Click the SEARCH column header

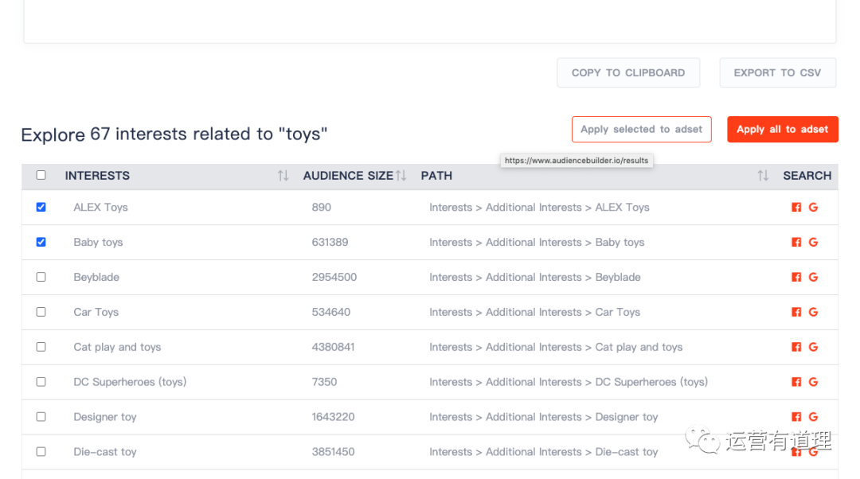(x=807, y=176)
